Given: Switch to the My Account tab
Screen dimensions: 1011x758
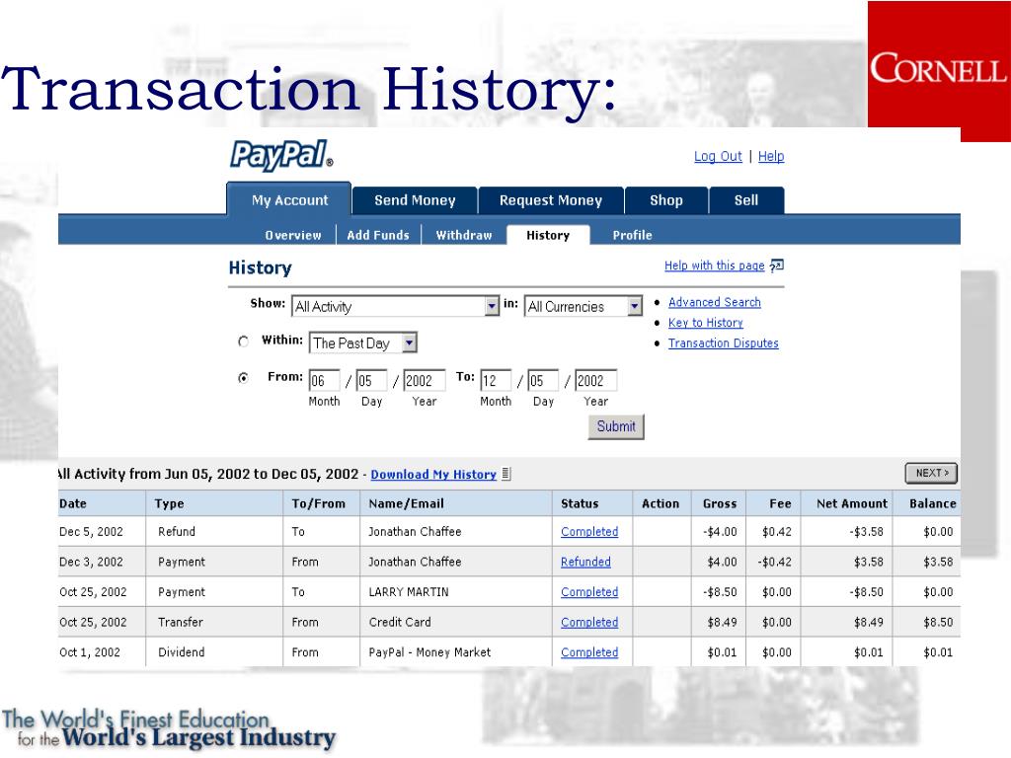Looking at the screenshot, I should pos(289,199).
